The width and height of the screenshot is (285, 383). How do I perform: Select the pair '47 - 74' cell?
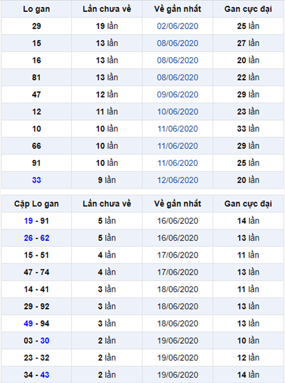[36, 272]
